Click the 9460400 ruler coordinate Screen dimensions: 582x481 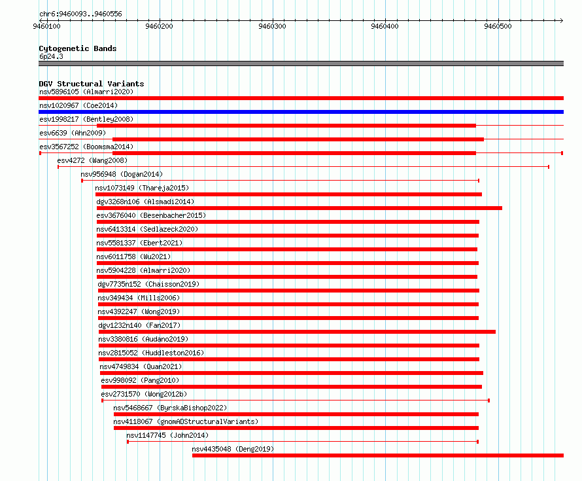point(385,26)
